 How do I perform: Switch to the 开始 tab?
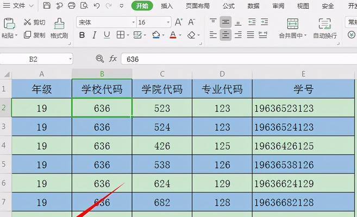point(142,5)
